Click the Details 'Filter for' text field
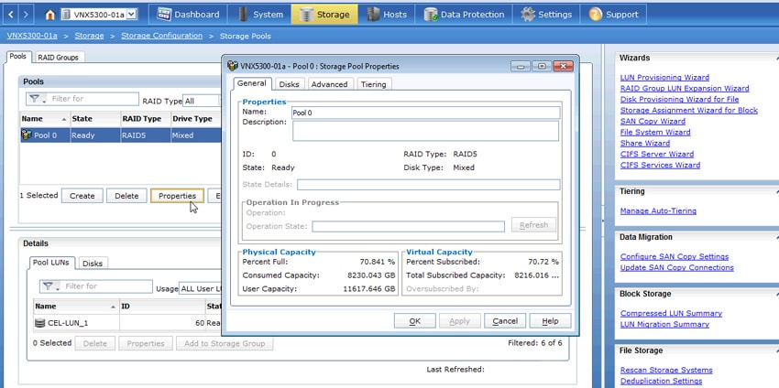Screen dimensions: 779x388 107,286
